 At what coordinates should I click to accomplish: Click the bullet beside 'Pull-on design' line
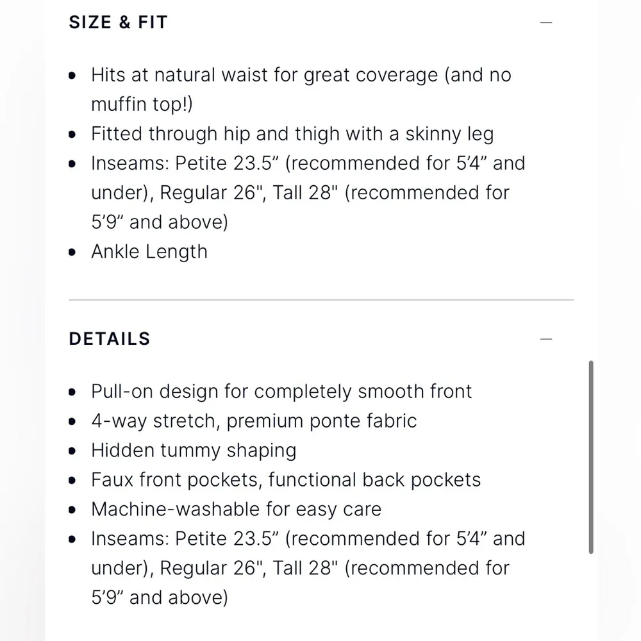point(72,392)
